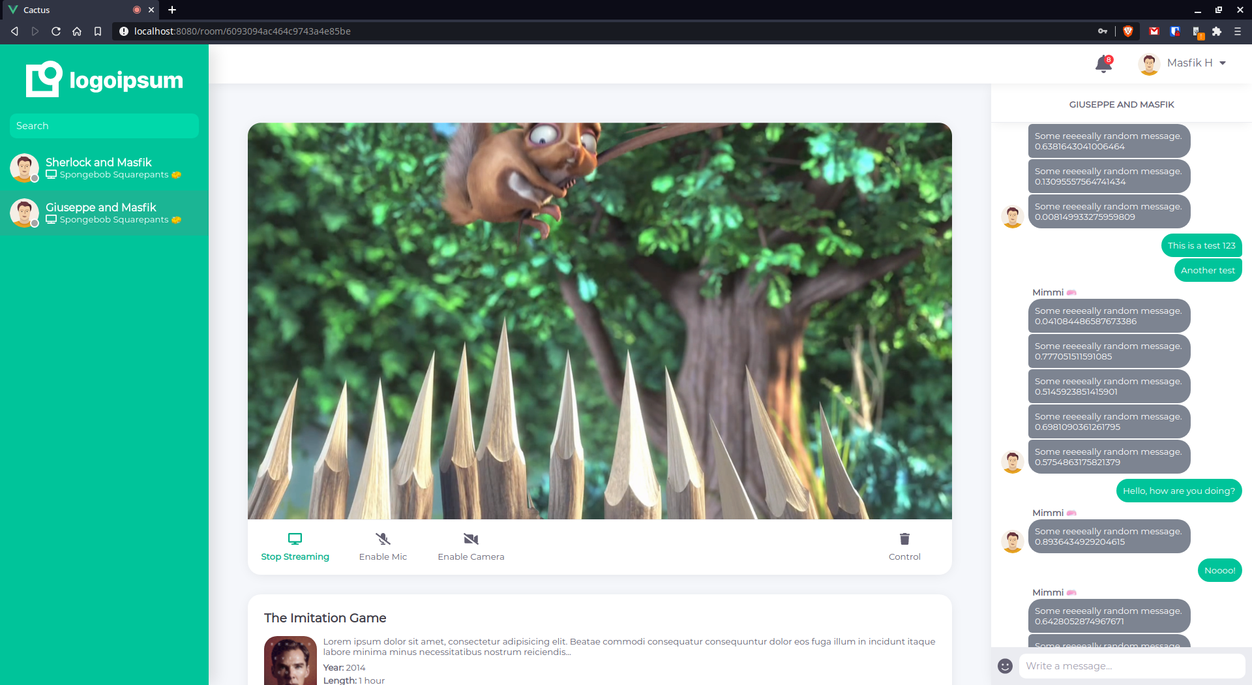Click the browser address bar URL
1252x685 pixels.
coord(242,31)
